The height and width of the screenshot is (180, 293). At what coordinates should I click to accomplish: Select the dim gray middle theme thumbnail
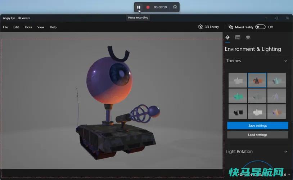pyautogui.click(x=257, y=96)
